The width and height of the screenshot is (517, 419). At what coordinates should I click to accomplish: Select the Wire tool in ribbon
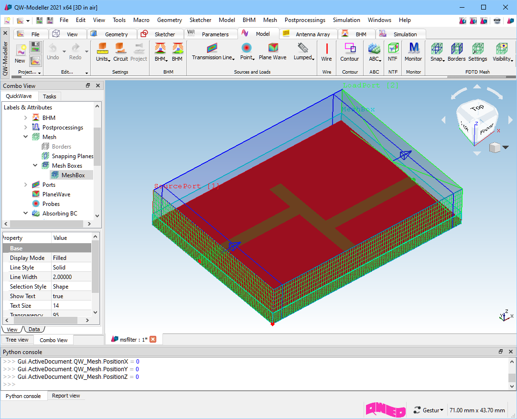coord(326,49)
